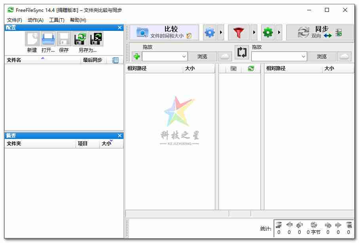Open the 工具(T) menu

[x=56, y=20]
